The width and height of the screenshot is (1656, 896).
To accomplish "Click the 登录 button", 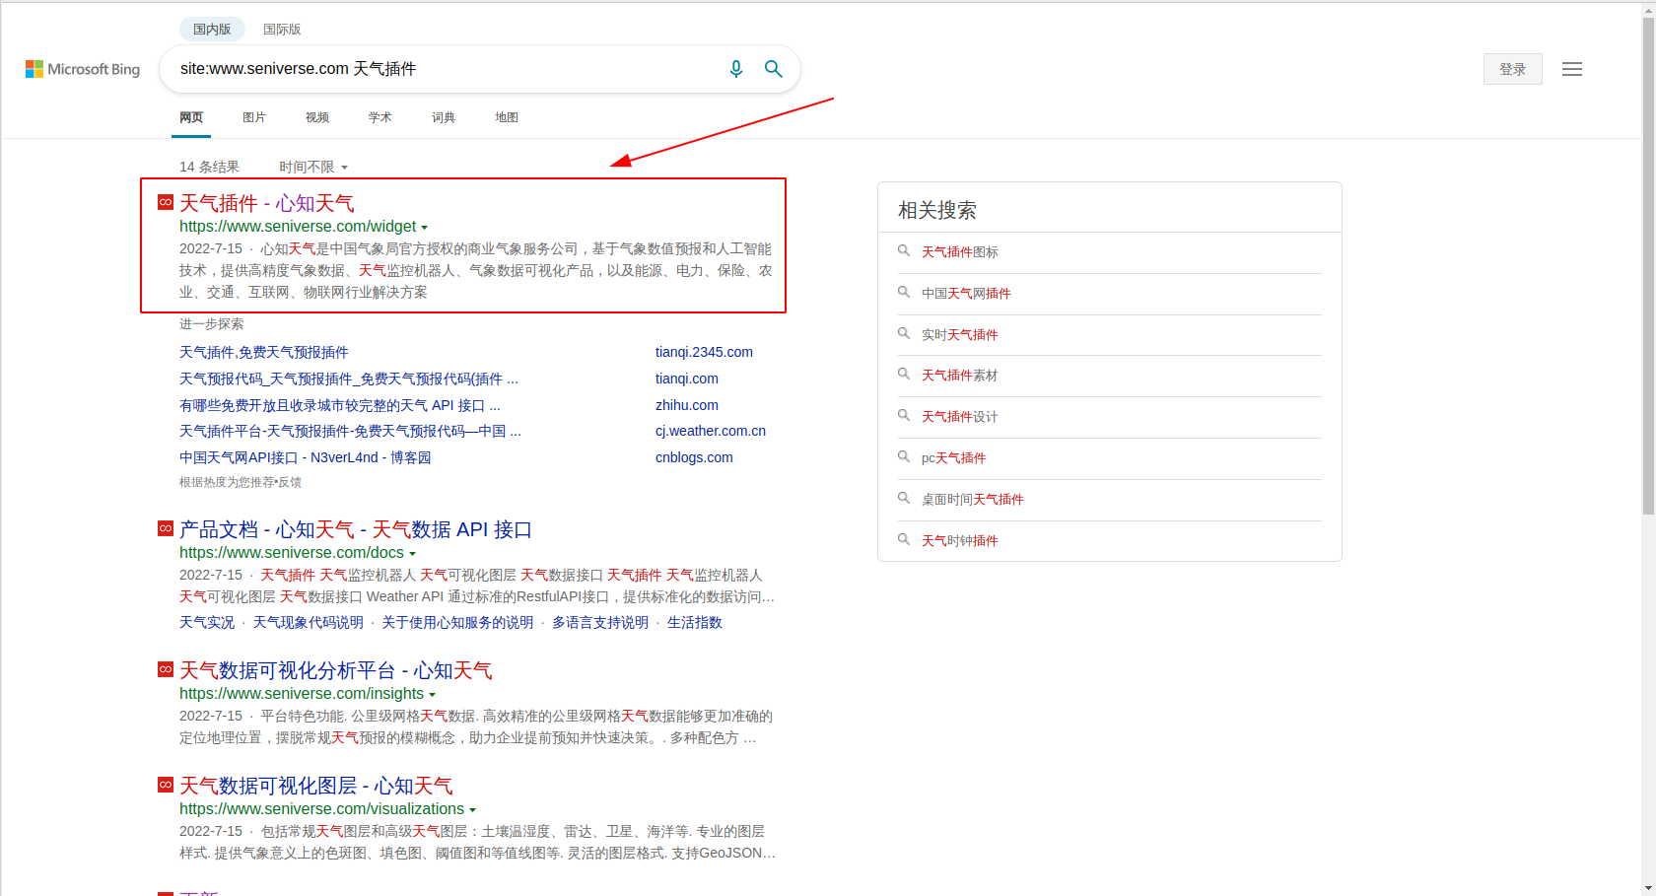I will coord(1512,69).
